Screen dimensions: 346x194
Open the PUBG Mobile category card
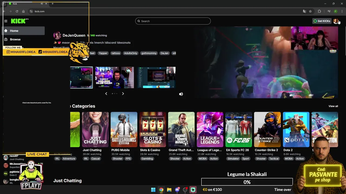pyautogui.click(x=124, y=130)
